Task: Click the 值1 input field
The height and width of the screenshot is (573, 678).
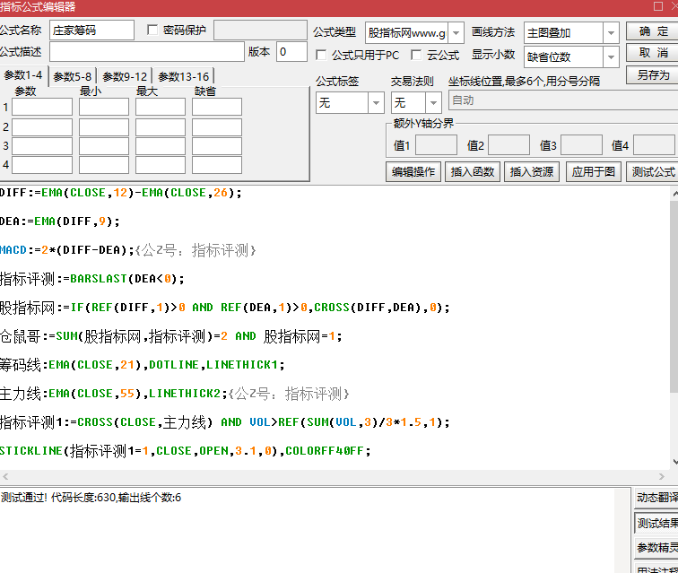Action: pos(436,145)
